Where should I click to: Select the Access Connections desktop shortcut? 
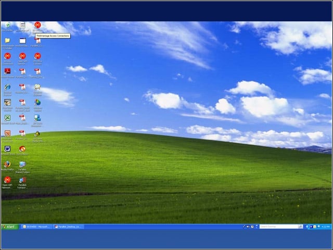point(7,56)
